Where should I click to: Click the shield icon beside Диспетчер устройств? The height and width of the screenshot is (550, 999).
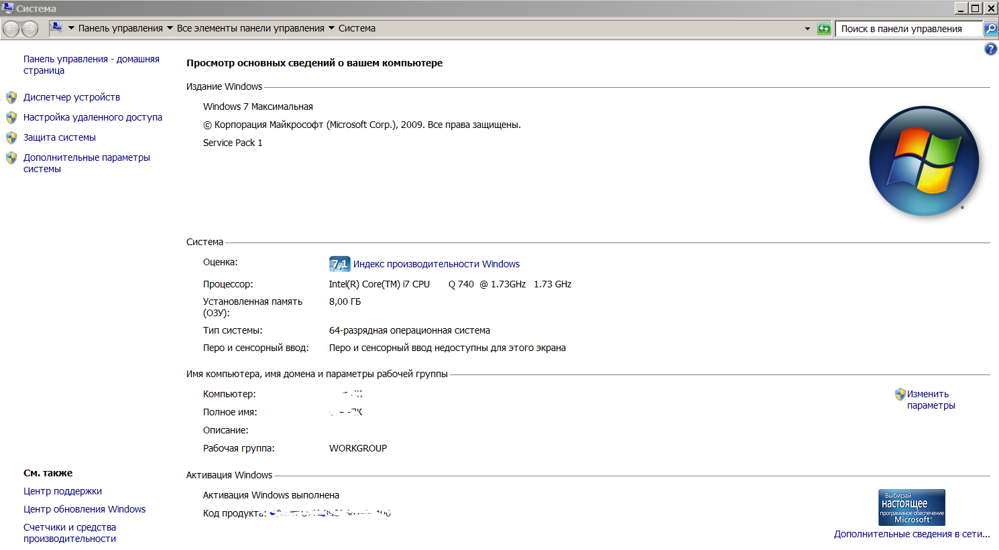11,97
